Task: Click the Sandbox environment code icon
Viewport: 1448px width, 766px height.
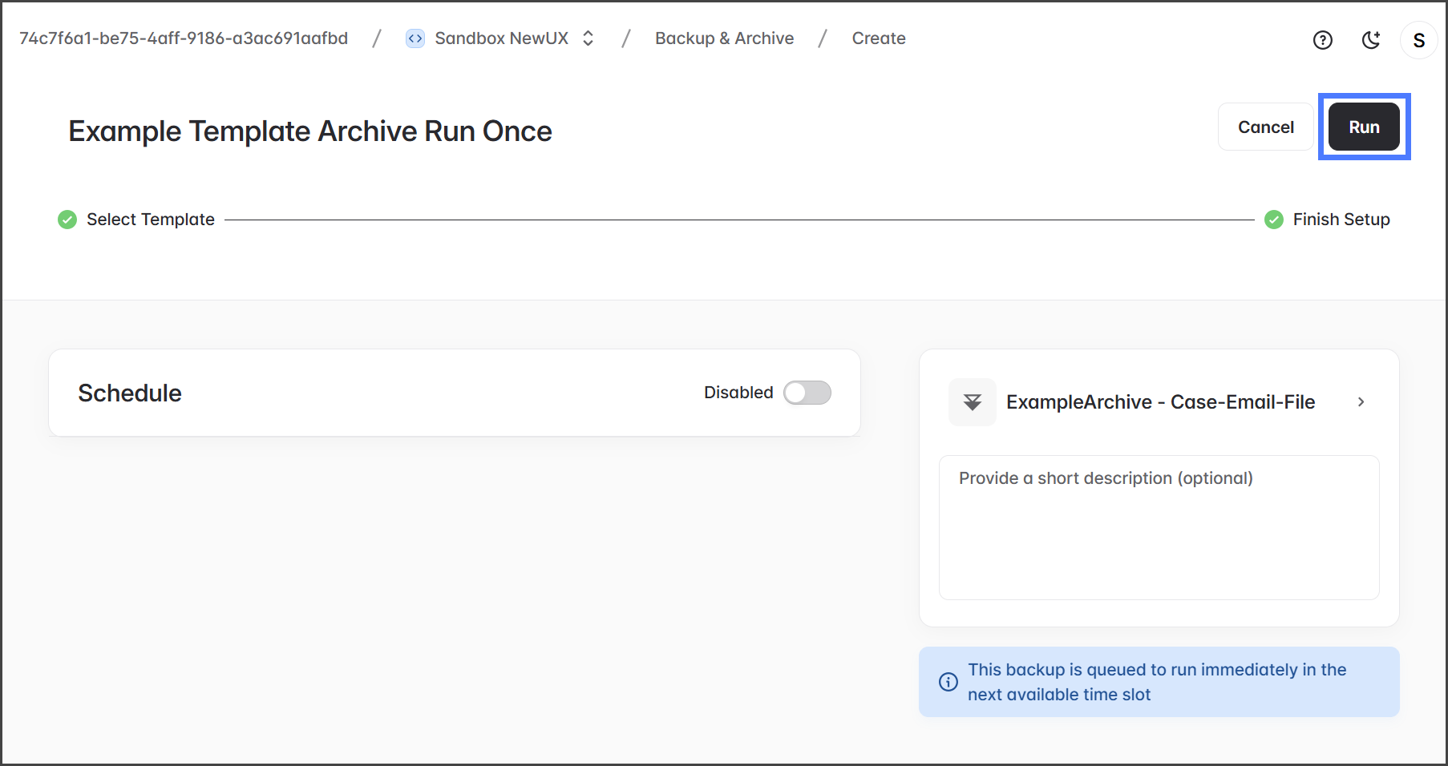Action: tap(415, 38)
